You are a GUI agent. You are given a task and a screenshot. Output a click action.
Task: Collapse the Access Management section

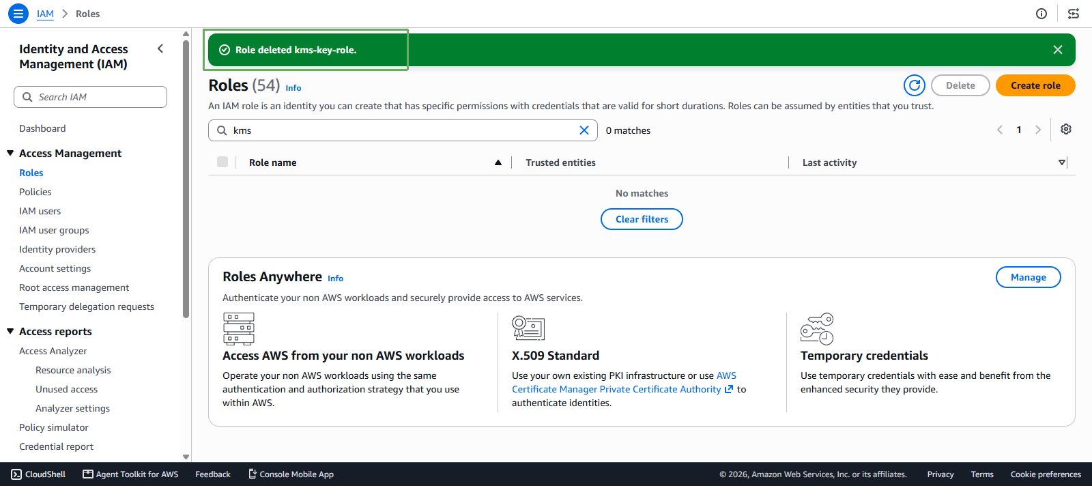point(10,153)
